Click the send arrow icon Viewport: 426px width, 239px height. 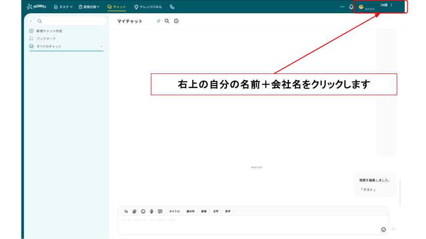[394, 229]
